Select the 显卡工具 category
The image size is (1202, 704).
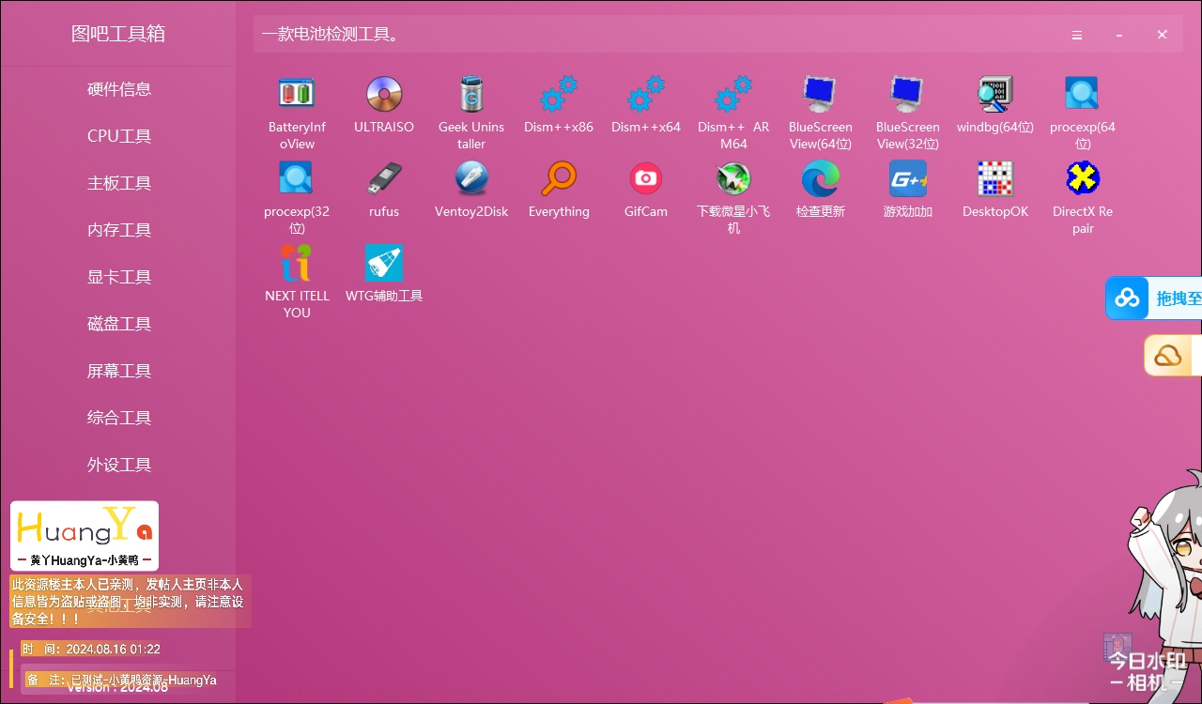119,277
